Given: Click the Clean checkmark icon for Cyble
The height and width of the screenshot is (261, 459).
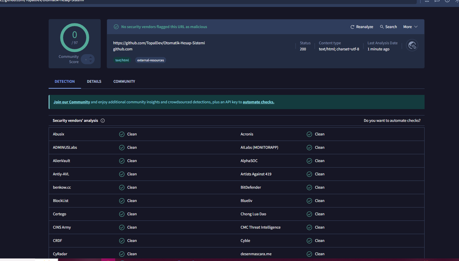Looking at the screenshot, I should (309, 241).
